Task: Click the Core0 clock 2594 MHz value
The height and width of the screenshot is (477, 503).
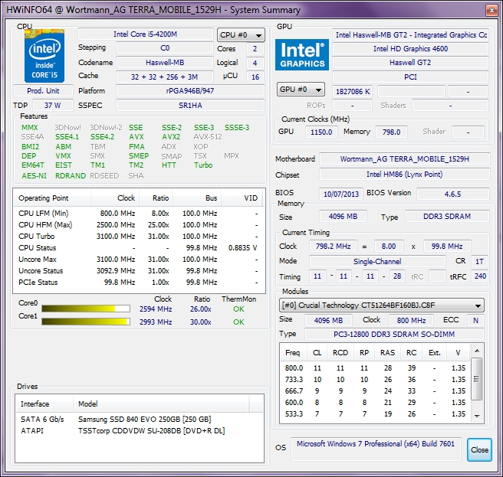Action: [x=156, y=309]
